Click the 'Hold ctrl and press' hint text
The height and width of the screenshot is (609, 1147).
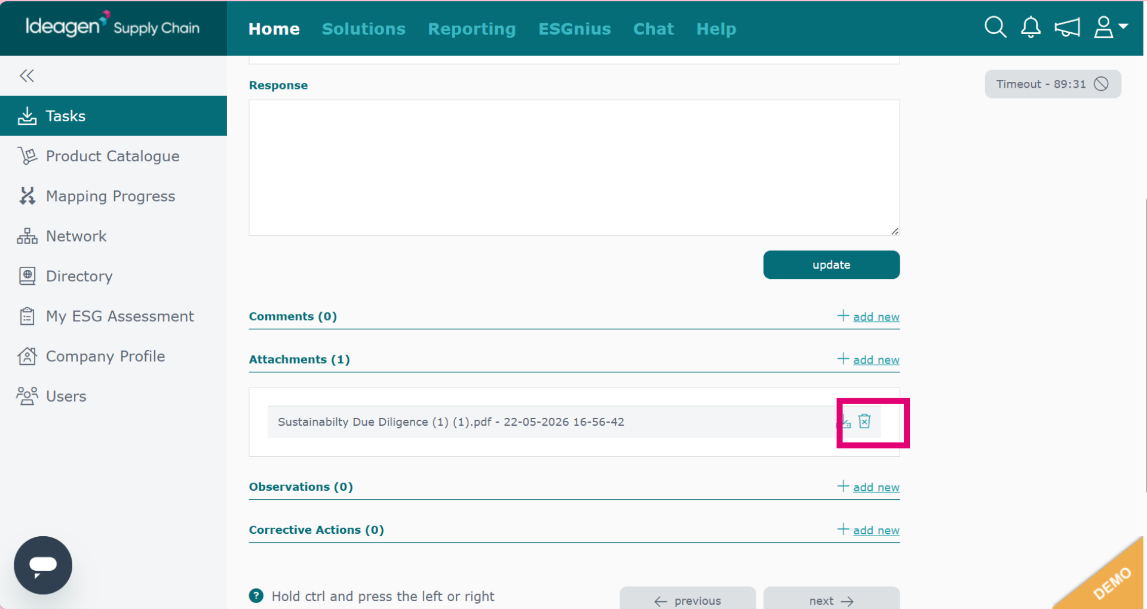(x=383, y=596)
